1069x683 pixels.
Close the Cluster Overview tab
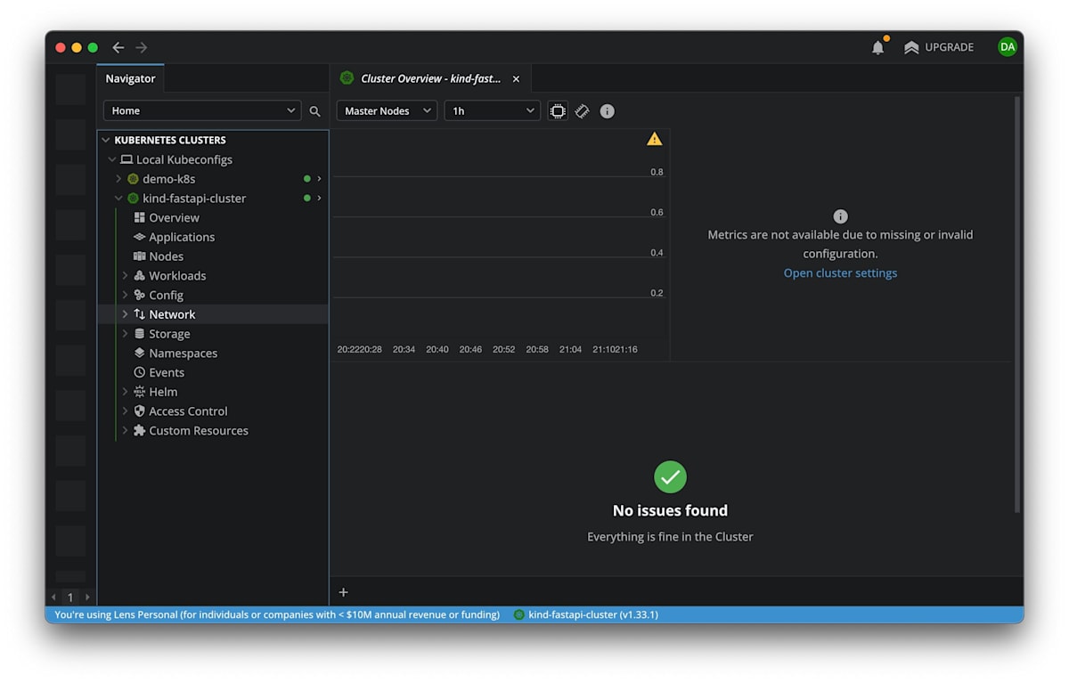(516, 78)
